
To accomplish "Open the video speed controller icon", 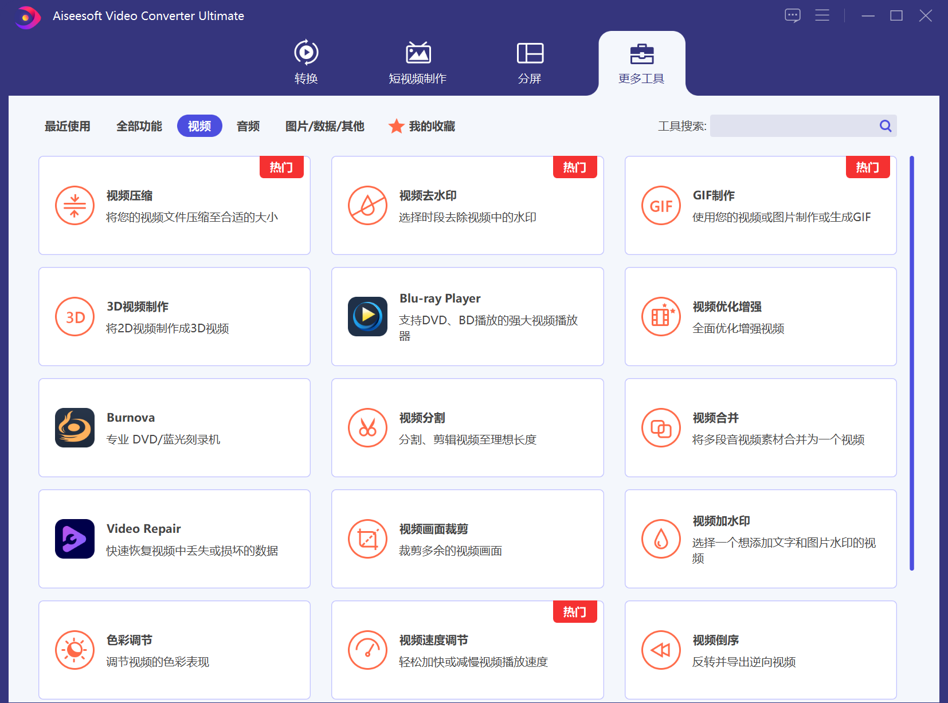I will [367, 650].
